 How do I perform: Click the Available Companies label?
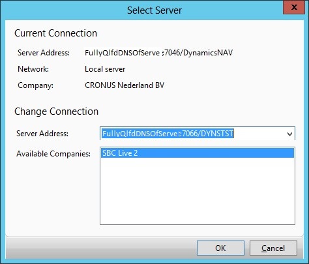pyautogui.click(x=53, y=154)
